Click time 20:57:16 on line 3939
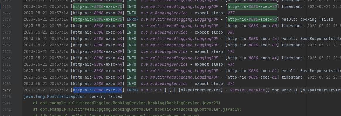This screenshot has height=116, width=341. pos(59,90)
